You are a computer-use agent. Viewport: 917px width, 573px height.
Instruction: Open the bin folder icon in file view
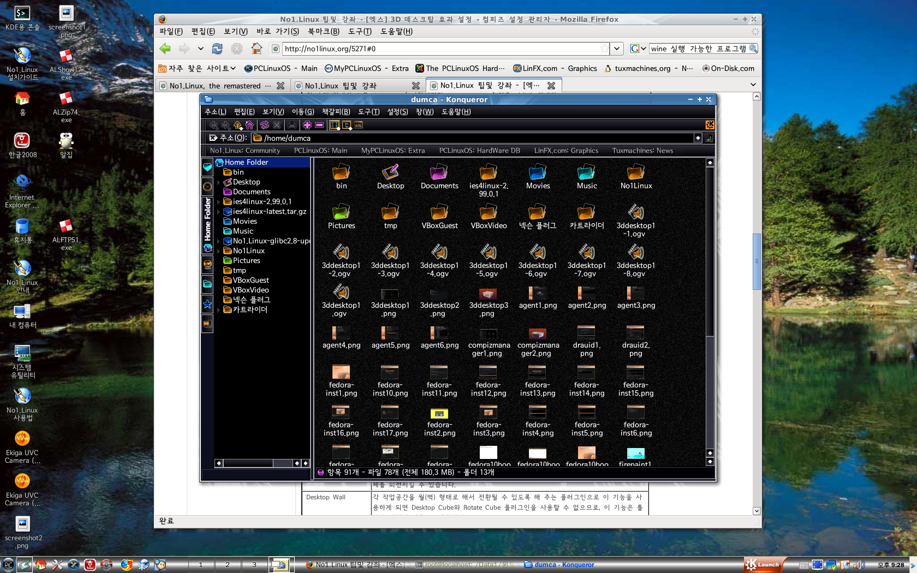[x=341, y=177]
